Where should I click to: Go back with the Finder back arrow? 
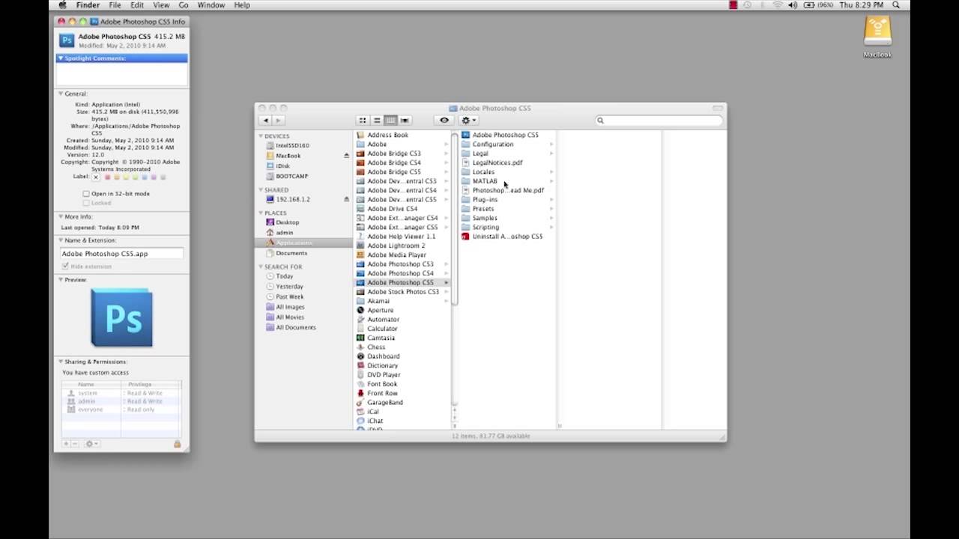[265, 120]
